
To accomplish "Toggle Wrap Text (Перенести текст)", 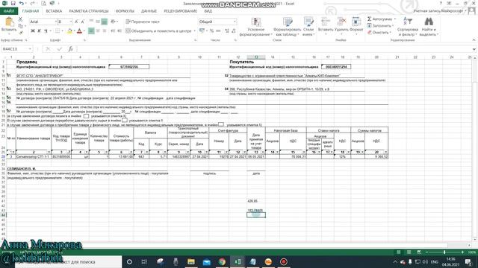I will click(x=143, y=22).
